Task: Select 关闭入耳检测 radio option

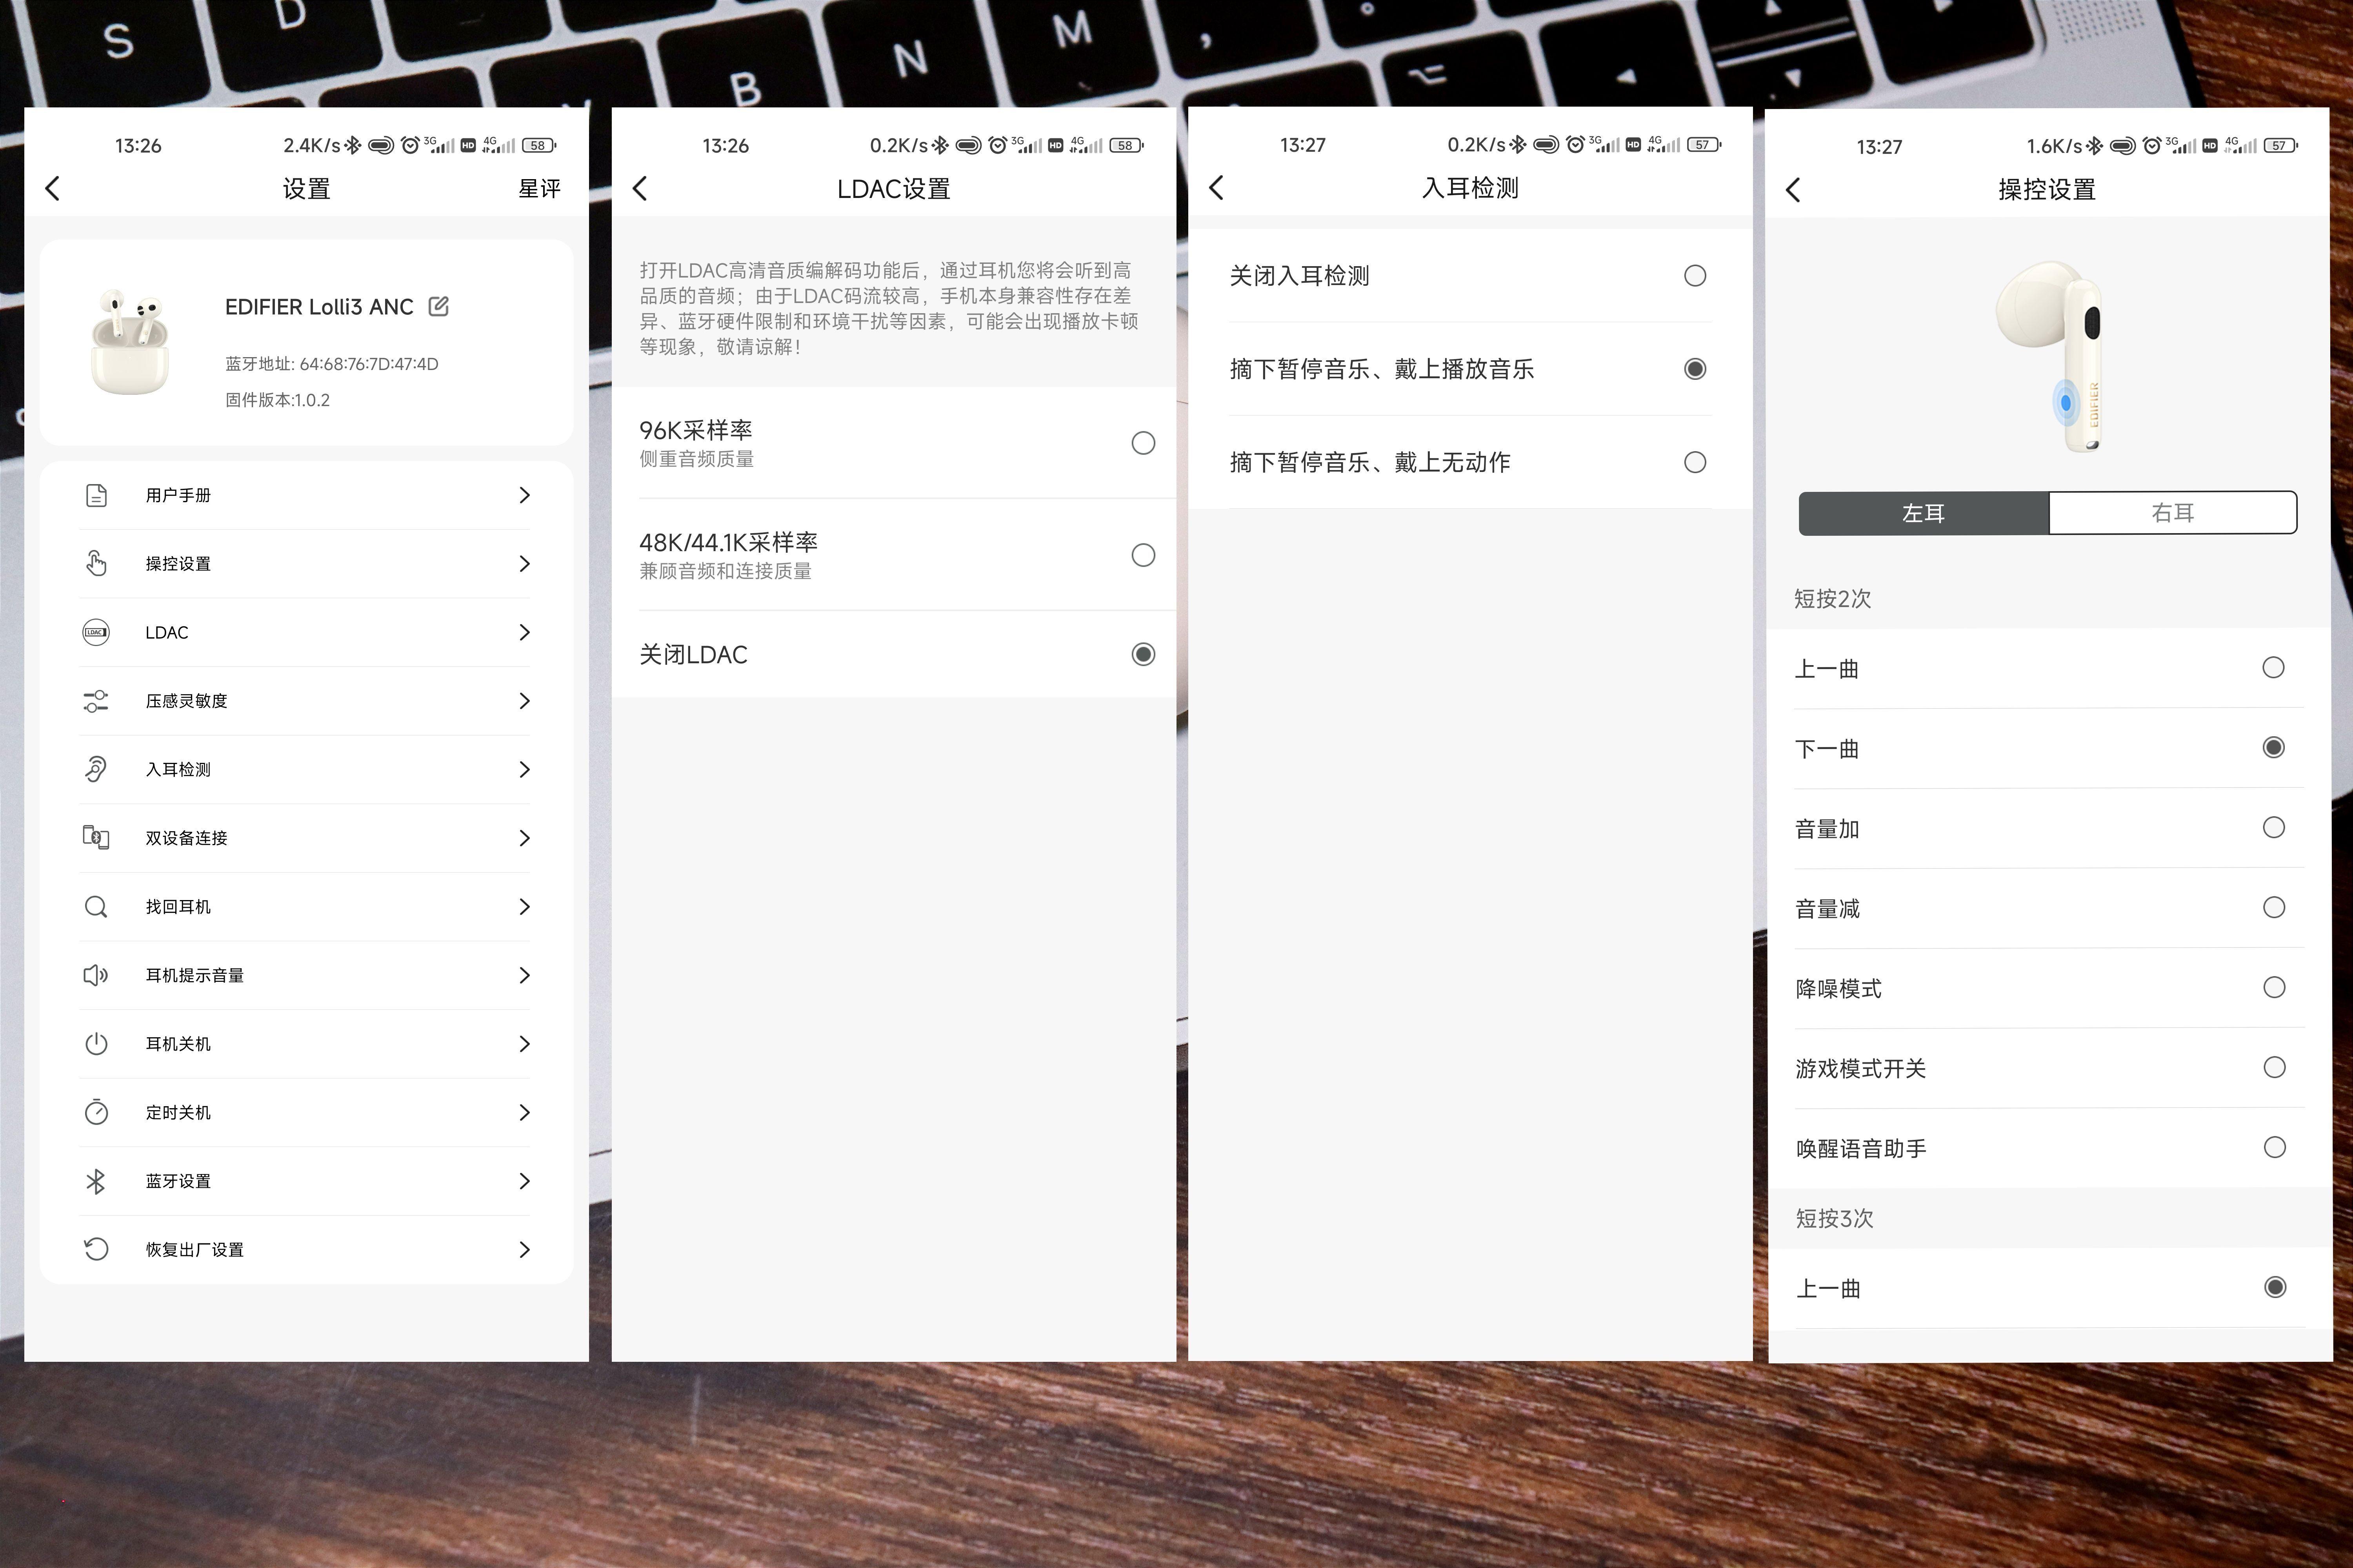Action: click(x=1695, y=276)
